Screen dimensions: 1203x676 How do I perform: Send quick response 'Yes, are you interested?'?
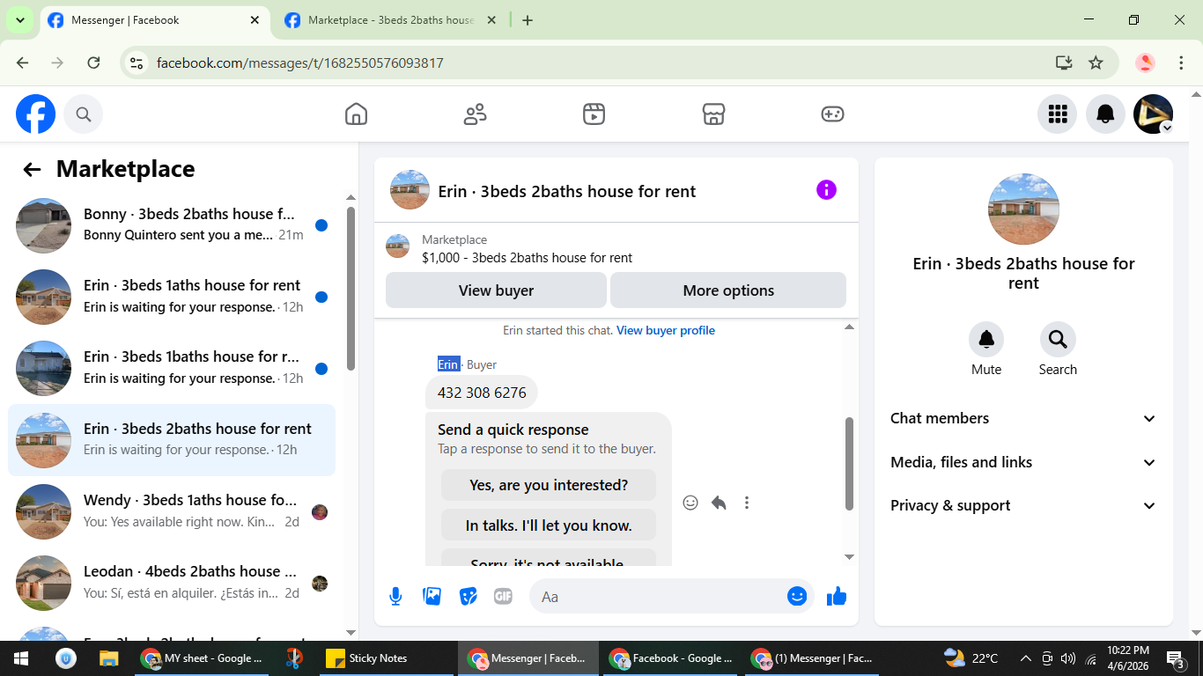[x=549, y=485]
